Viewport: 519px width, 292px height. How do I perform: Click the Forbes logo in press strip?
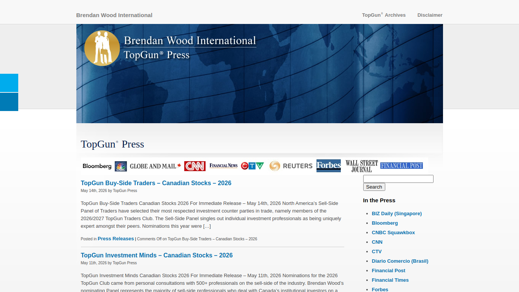click(329, 166)
